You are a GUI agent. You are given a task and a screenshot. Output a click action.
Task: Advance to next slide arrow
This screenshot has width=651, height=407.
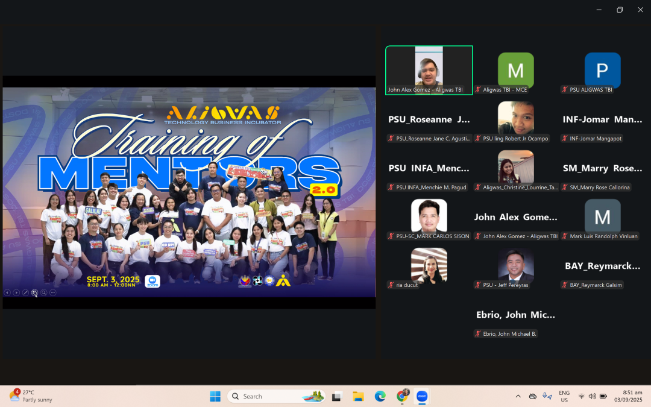pos(16,292)
